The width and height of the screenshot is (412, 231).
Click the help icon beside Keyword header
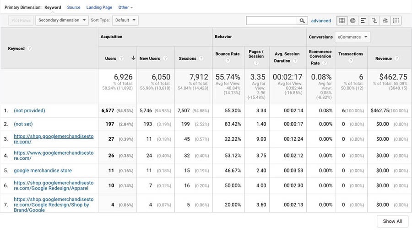click(x=30, y=48)
